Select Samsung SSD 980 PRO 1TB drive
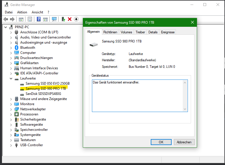 (x=46, y=89)
